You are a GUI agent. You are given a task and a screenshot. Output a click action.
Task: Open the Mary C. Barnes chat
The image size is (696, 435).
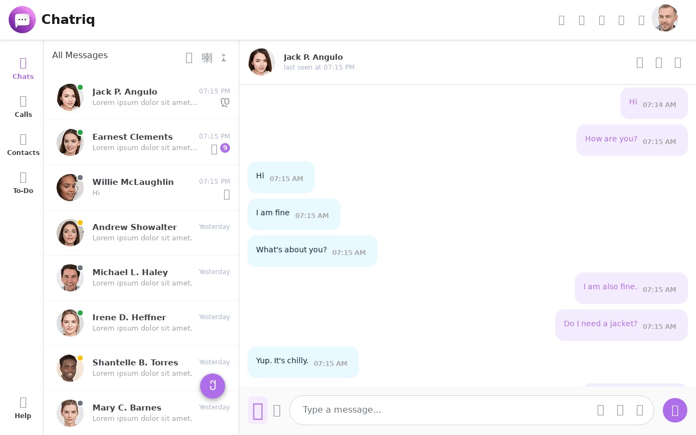pyautogui.click(x=141, y=413)
